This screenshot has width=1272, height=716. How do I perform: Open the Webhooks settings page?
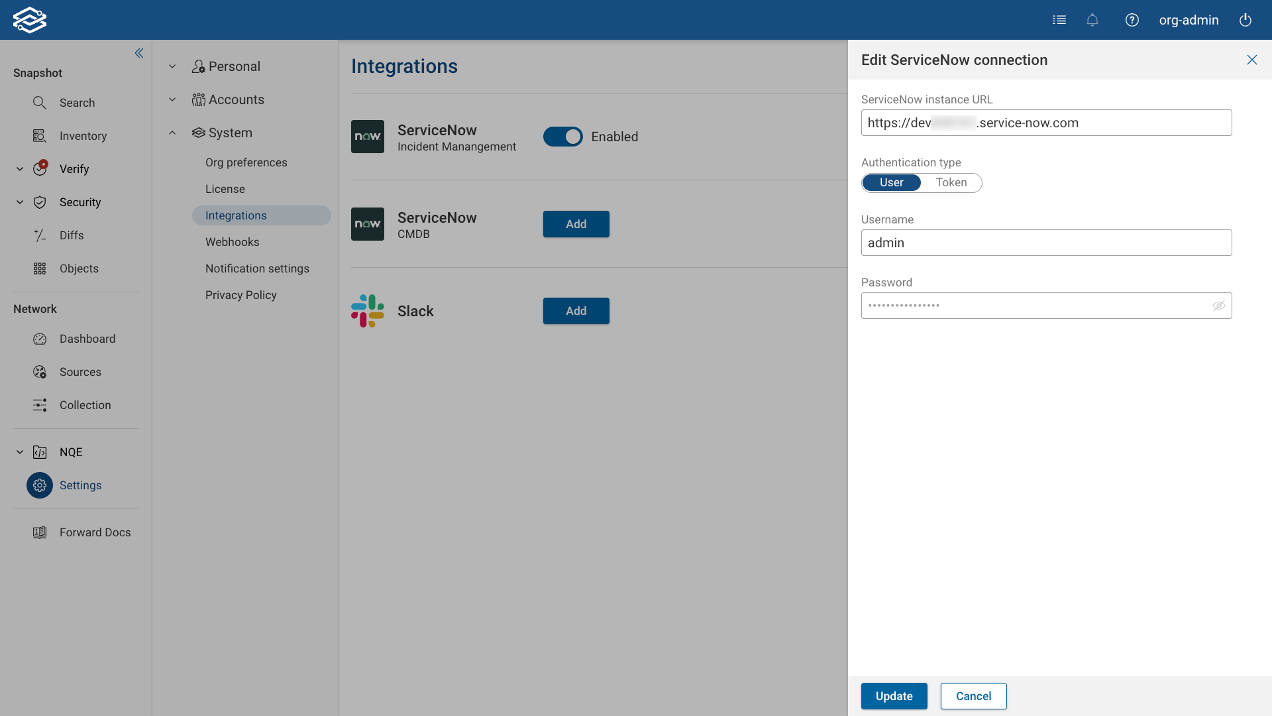coord(232,242)
